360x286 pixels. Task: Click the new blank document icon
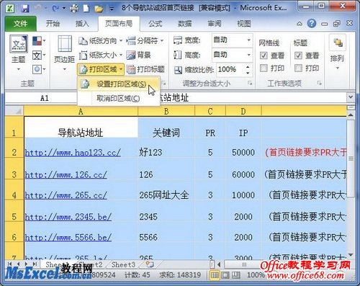[x=86, y=9]
